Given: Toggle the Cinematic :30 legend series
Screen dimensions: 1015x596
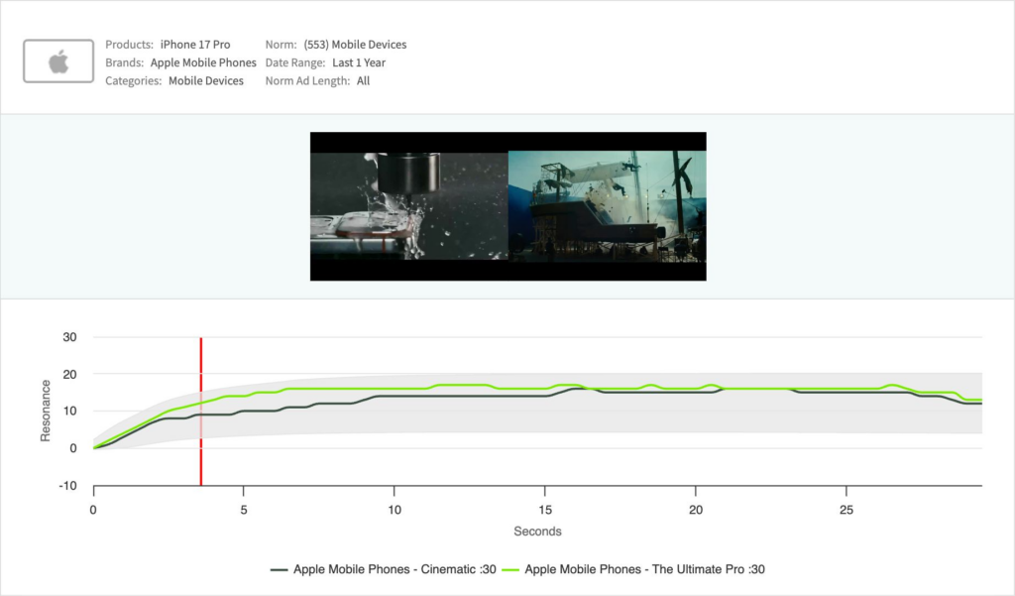Looking at the screenshot, I should coord(395,569).
